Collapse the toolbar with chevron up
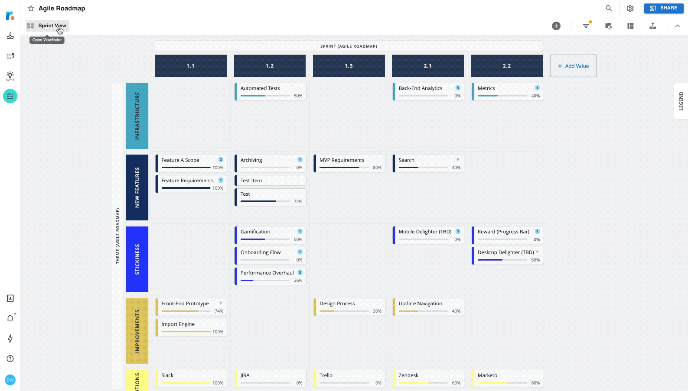 click(x=678, y=26)
